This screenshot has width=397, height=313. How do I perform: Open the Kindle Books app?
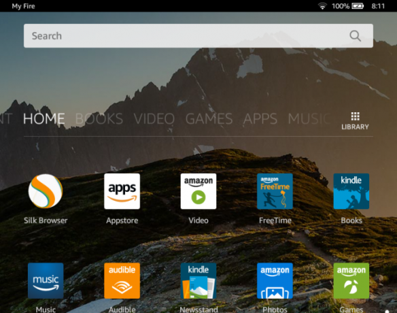tap(351, 191)
